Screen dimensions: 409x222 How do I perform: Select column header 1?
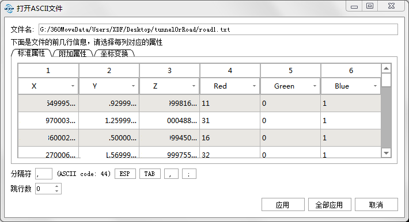(x=48, y=70)
